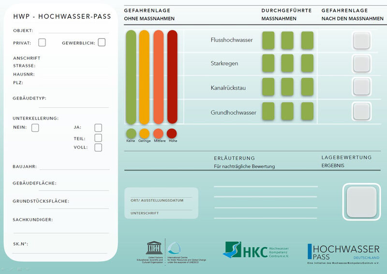This screenshot has width=387, height=274.
Task: Click the large Lagebewertung Ergebnis box
Action: pyautogui.click(x=361, y=201)
